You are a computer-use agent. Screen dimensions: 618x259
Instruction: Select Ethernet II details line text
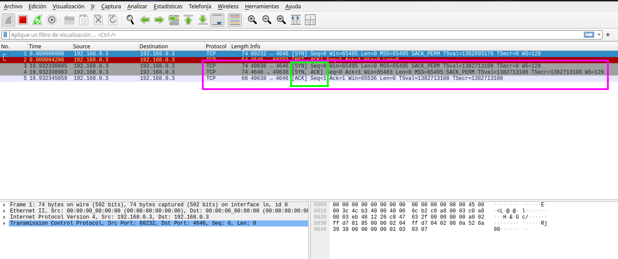pos(159,211)
